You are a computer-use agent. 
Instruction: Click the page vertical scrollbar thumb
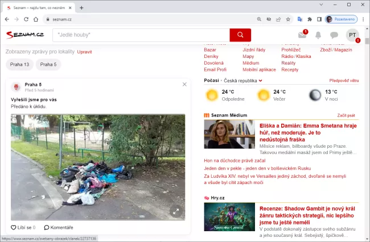(x=367, y=41)
